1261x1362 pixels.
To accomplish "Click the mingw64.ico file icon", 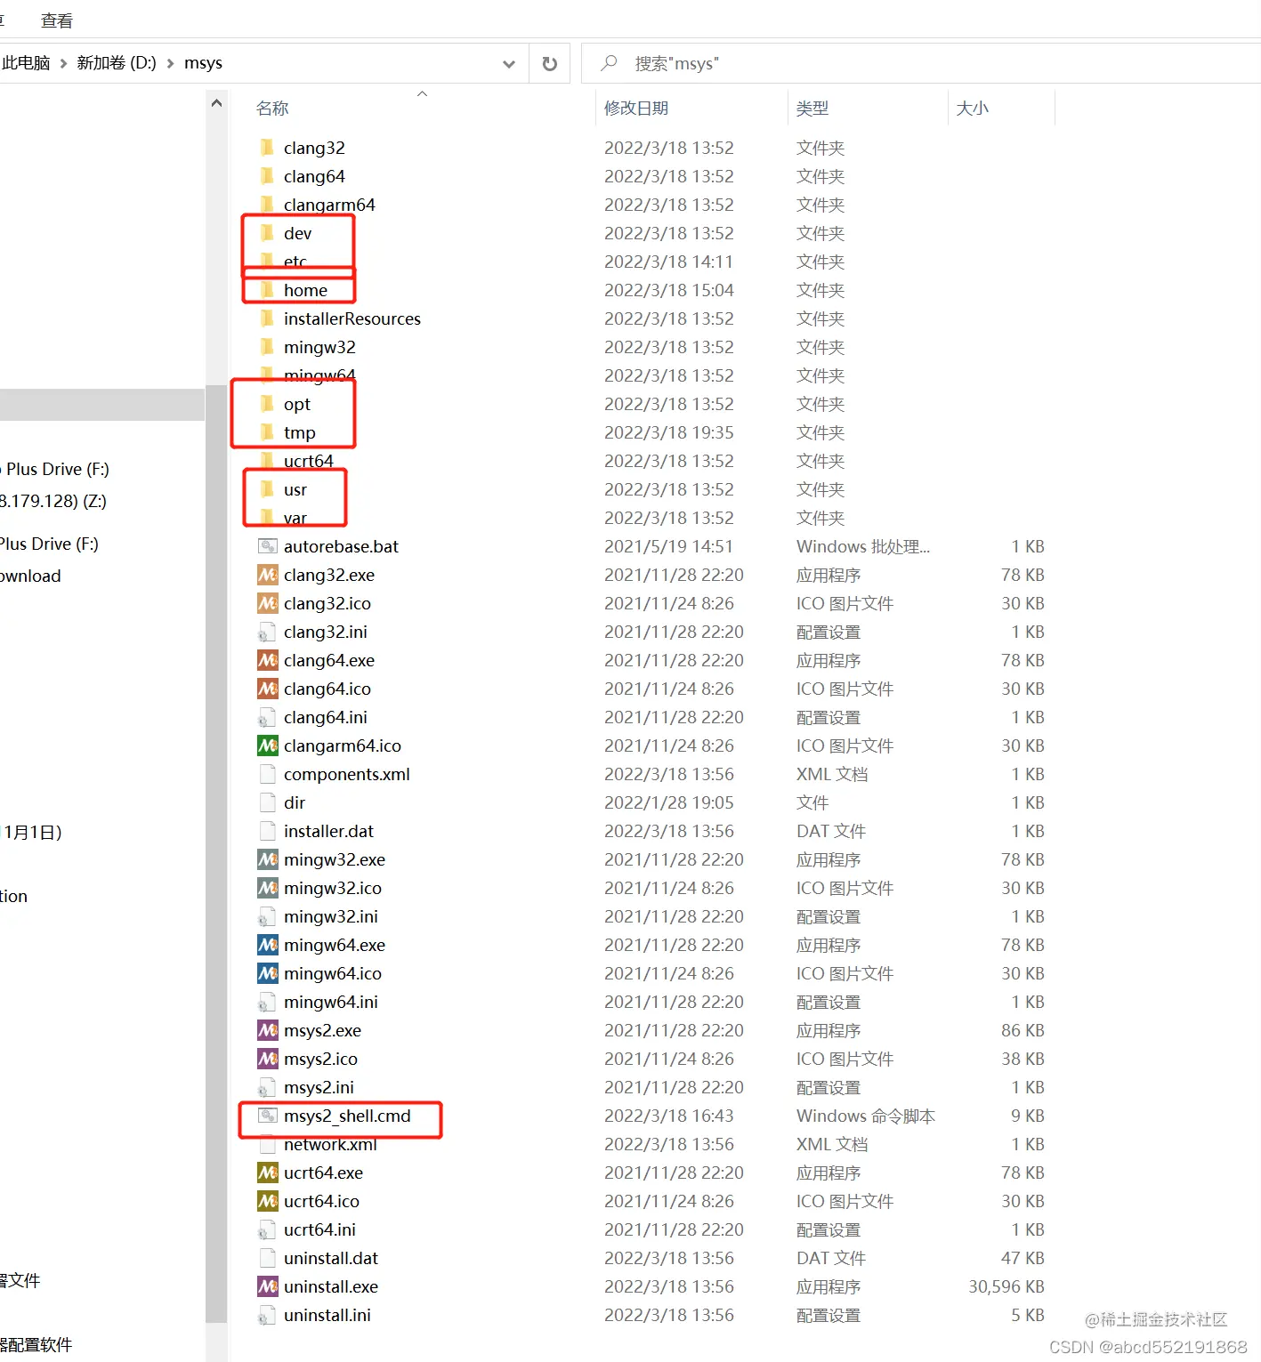I will pyautogui.click(x=268, y=973).
